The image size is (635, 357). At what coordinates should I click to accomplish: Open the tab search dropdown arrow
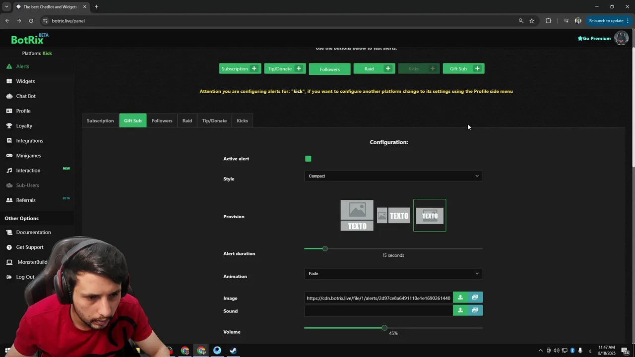tap(6, 6)
